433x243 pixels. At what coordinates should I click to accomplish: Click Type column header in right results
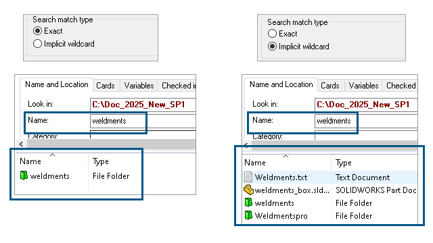tap(344, 163)
